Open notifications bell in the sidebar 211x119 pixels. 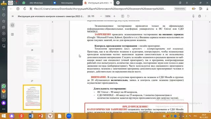click(x=4, y=9)
